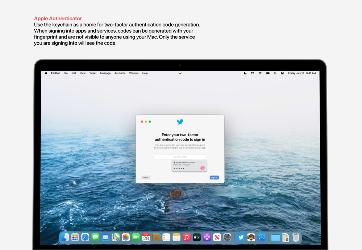Launch Podcasts from the dock
The width and height of the screenshot is (362, 250).
[207, 237]
